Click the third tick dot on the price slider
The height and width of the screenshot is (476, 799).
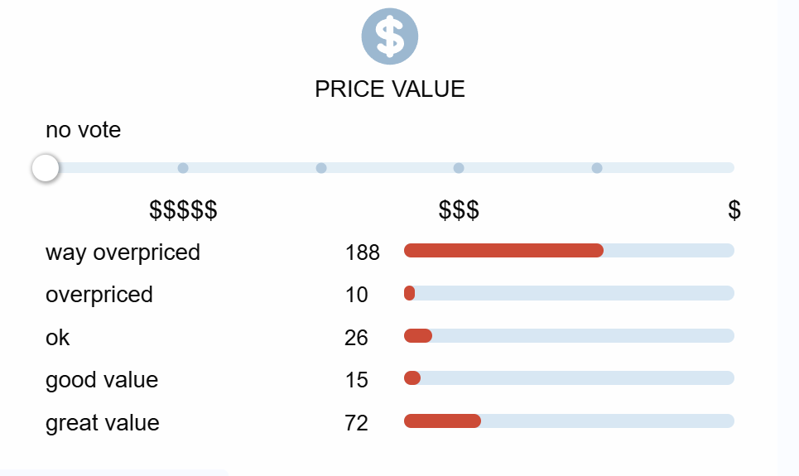pyautogui.click(x=459, y=168)
